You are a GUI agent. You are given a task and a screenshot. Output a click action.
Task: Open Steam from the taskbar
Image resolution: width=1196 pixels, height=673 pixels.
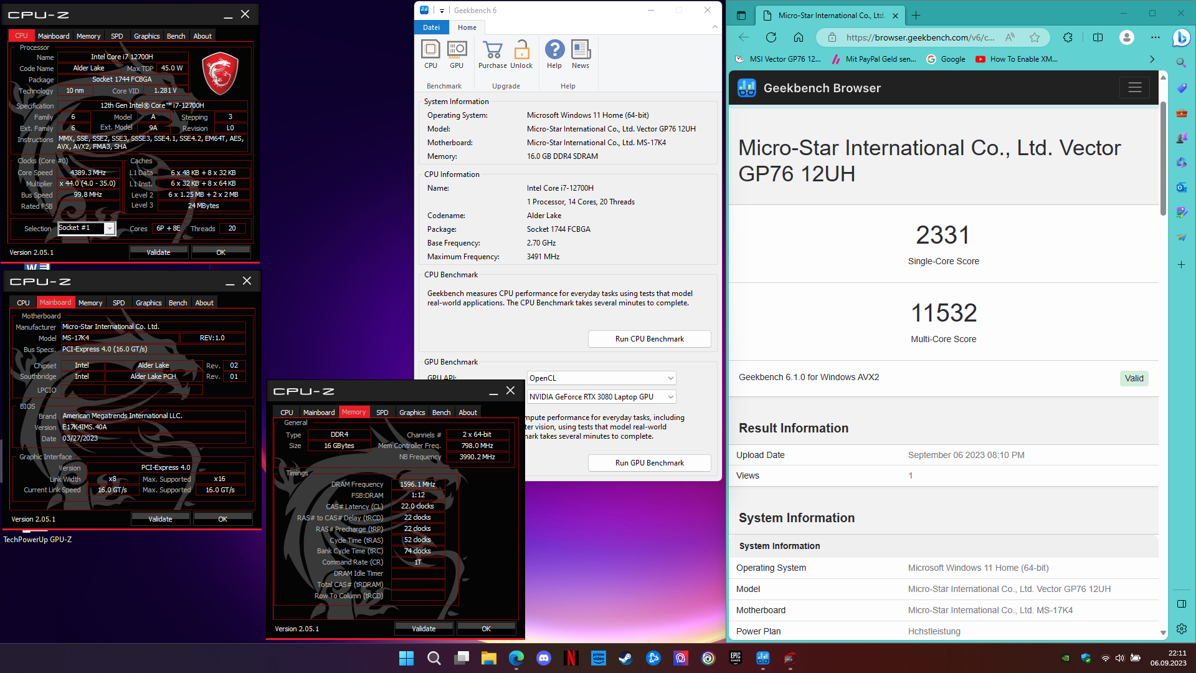pyautogui.click(x=625, y=658)
